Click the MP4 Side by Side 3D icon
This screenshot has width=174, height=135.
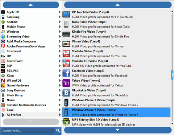point(66,122)
